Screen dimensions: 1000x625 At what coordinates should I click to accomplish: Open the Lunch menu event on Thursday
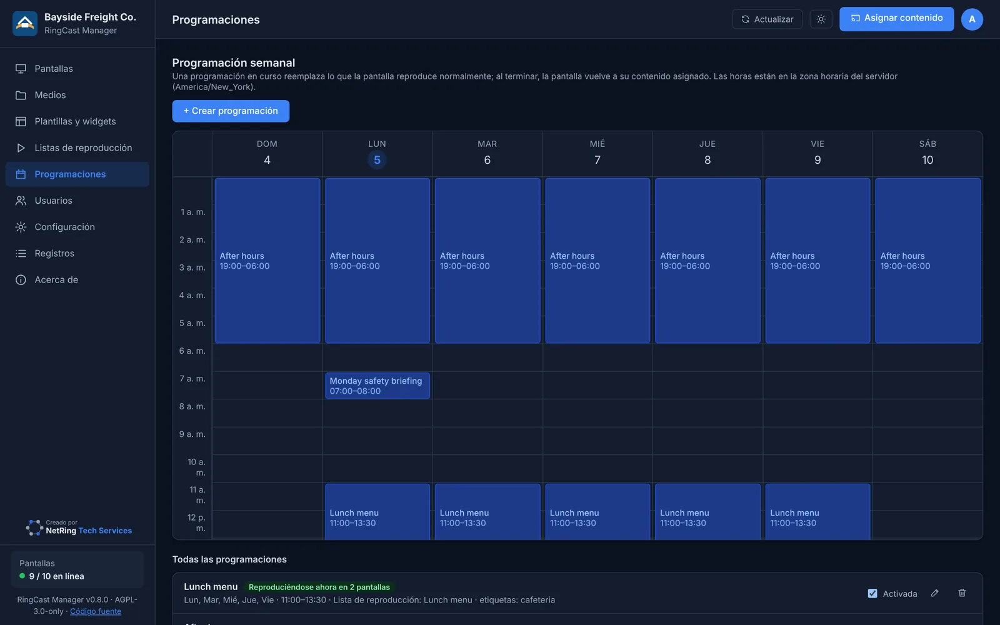707,511
